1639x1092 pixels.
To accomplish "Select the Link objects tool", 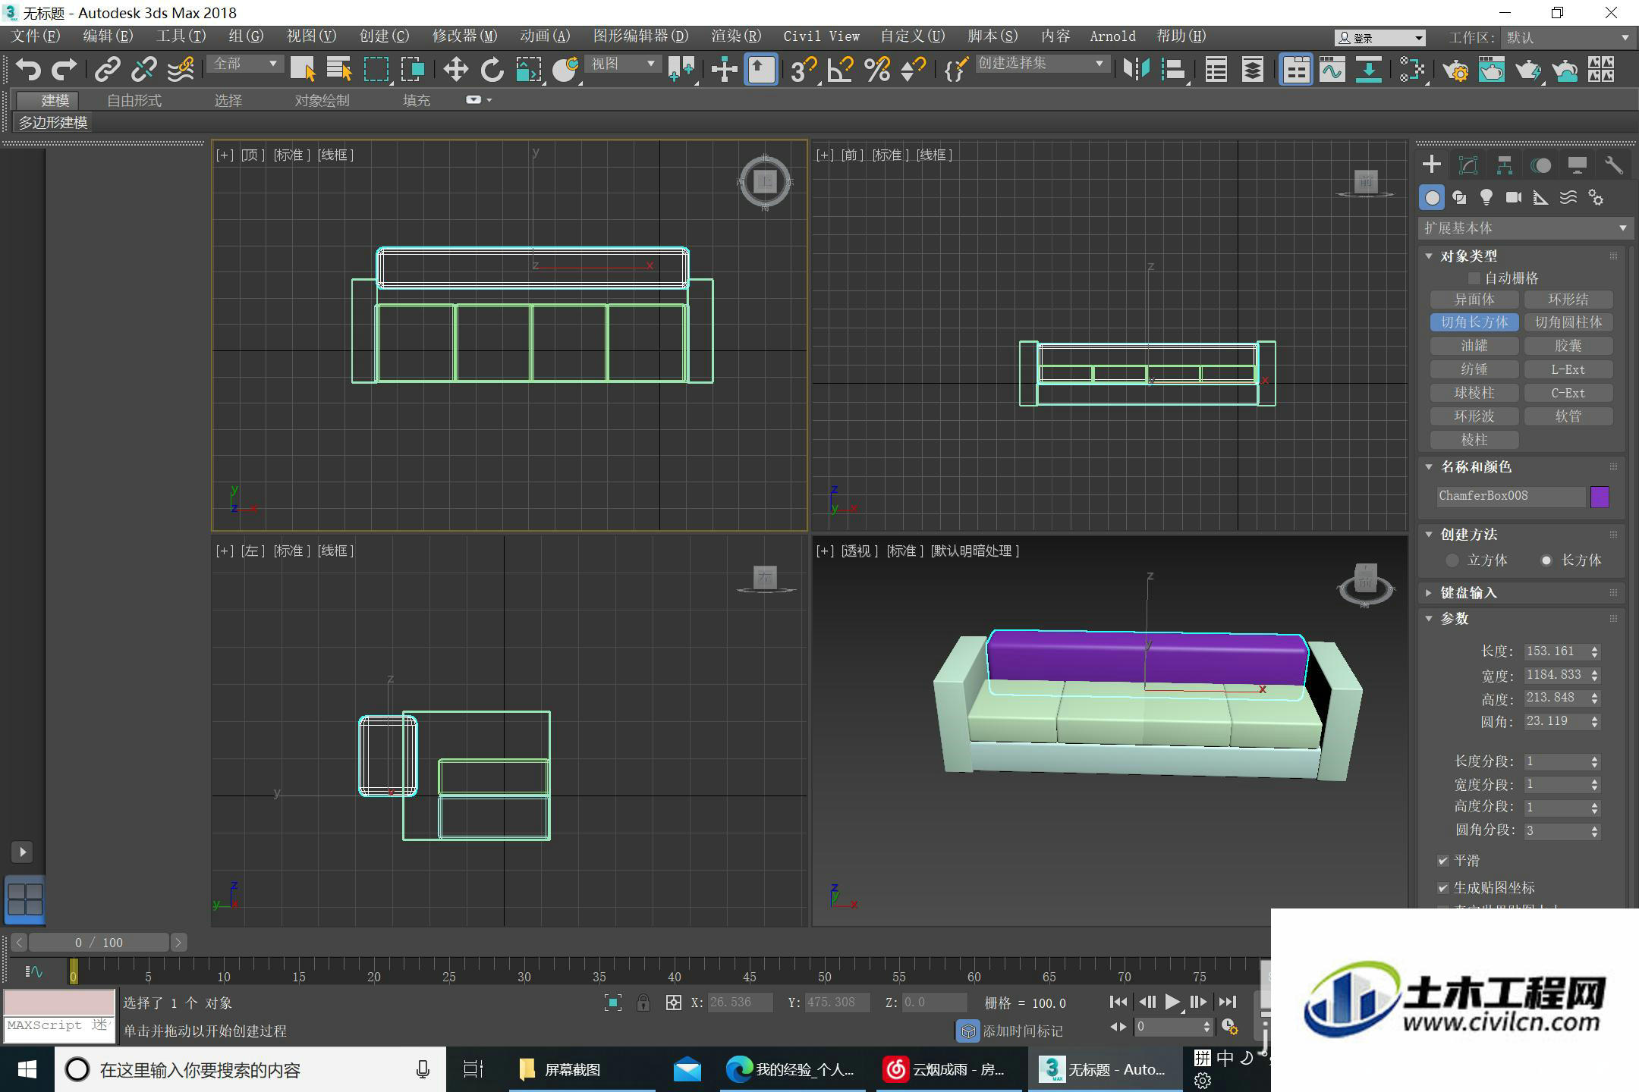I will click(107, 70).
